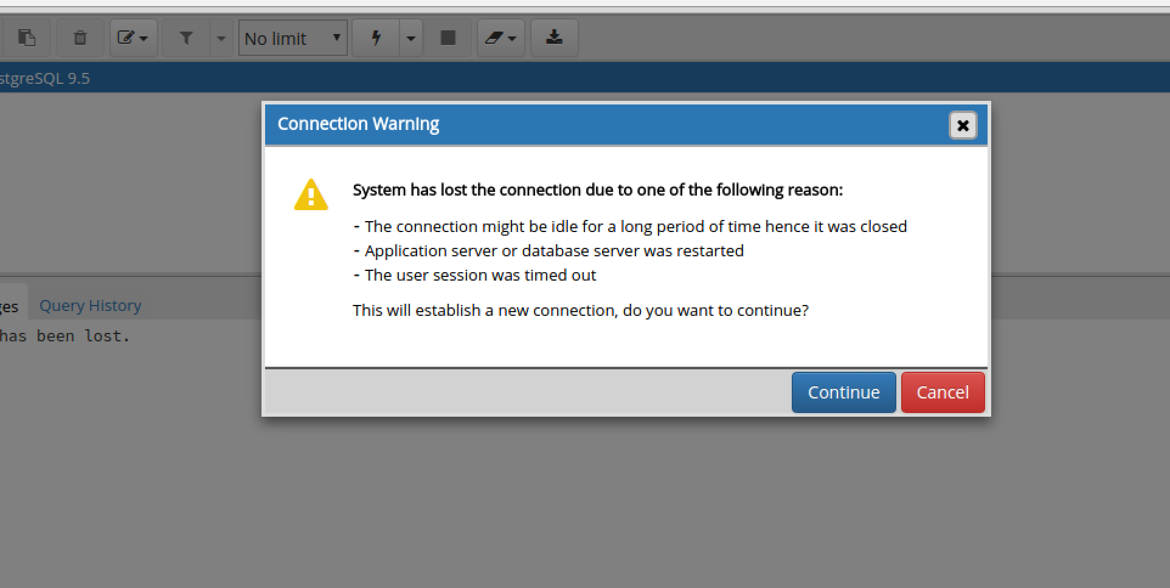The image size is (1170, 588).
Task: Click the Paste icon in the toolbar
Action: tap(26, 38)
